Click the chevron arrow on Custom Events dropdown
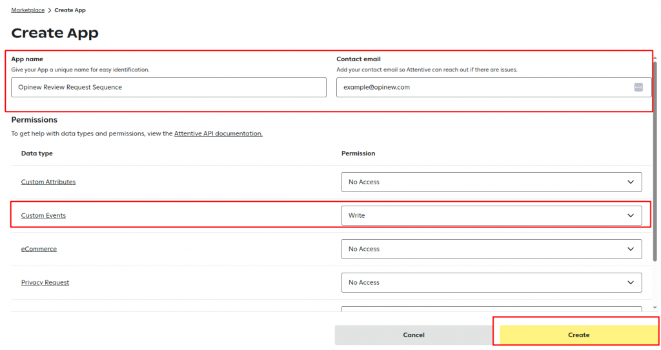The width and height of the screenshot is (661, 350). coord(630,215)
